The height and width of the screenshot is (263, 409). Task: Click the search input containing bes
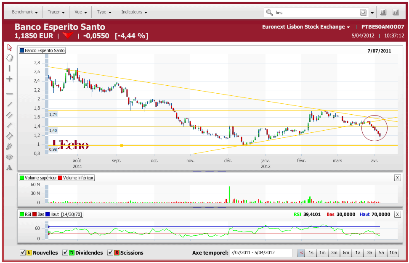pyautogui.click(x=317, y=13)
